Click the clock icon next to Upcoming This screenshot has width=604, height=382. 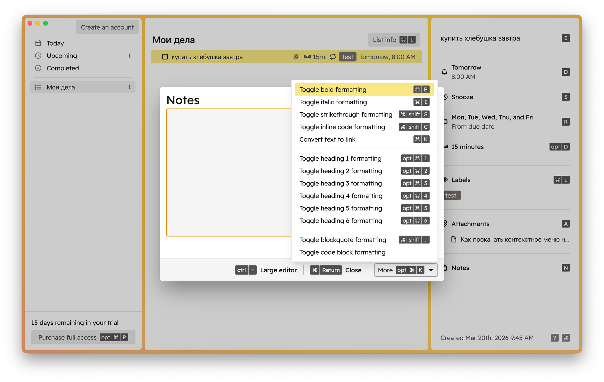point(38,56)
